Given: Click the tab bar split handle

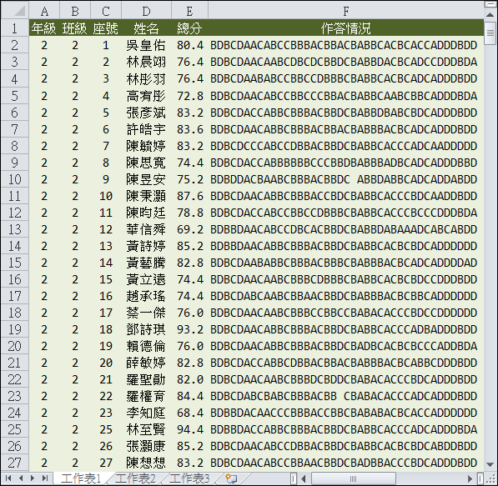Looking at the screenshot, I should [x=294, y=478].
